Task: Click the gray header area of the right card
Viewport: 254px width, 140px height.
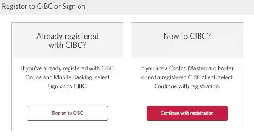Action: click(187, 40)
